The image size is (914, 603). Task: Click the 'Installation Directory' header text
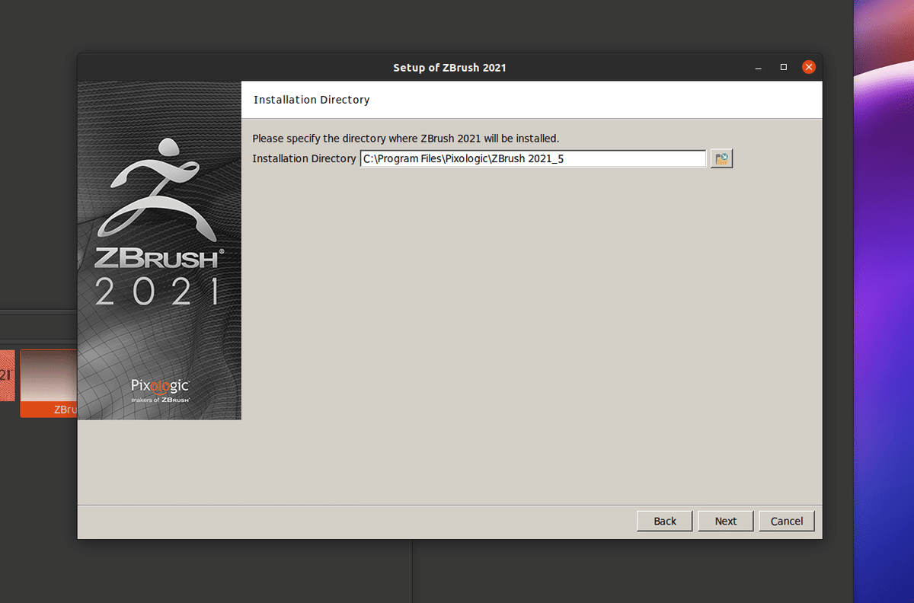coord(312,100)
